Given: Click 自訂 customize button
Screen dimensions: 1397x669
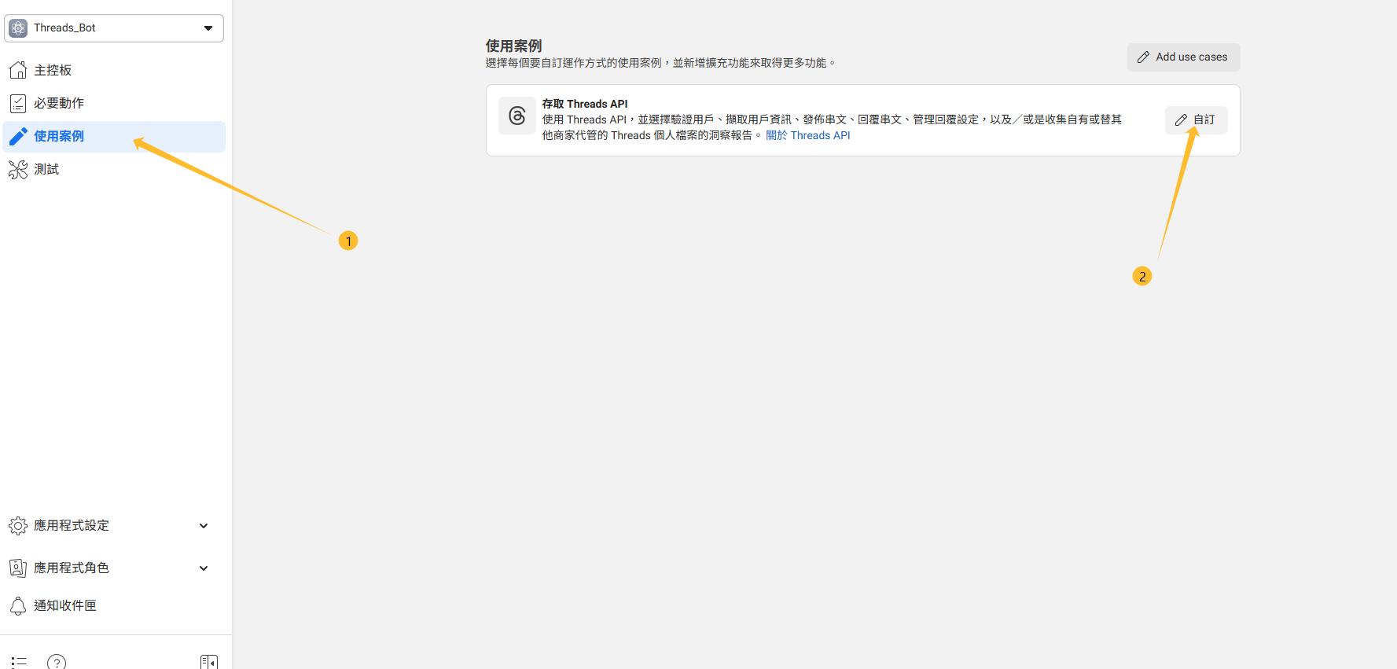Looking at the screenshot, I should coord(1196,120).
